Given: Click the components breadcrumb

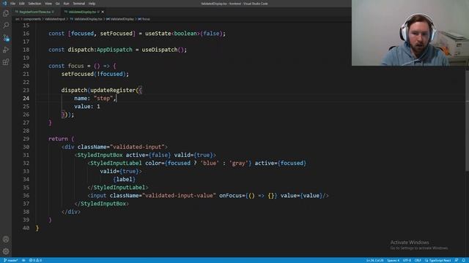Looking at the screenshot, I should (32, 19).
